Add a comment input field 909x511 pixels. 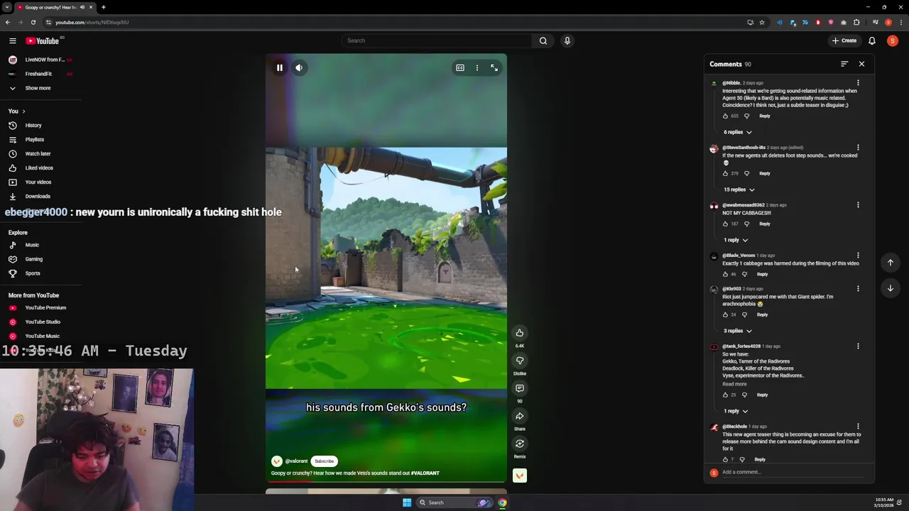(792, 473)
